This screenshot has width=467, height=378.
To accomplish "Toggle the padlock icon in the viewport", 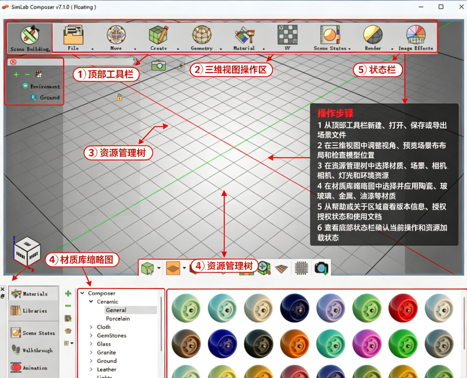I will pos(119,98).
